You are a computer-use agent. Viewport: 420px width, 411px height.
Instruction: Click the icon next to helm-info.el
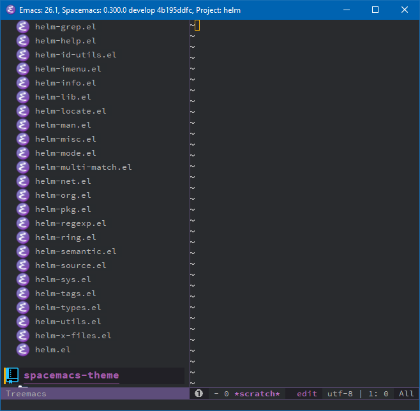(23, 83)
